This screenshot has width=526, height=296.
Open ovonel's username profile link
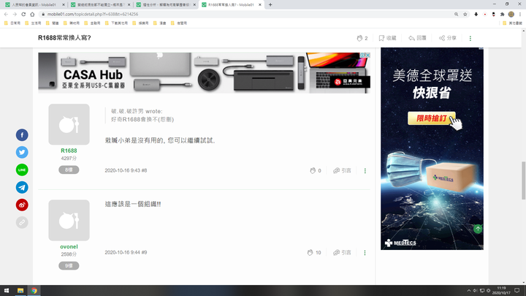69,247
